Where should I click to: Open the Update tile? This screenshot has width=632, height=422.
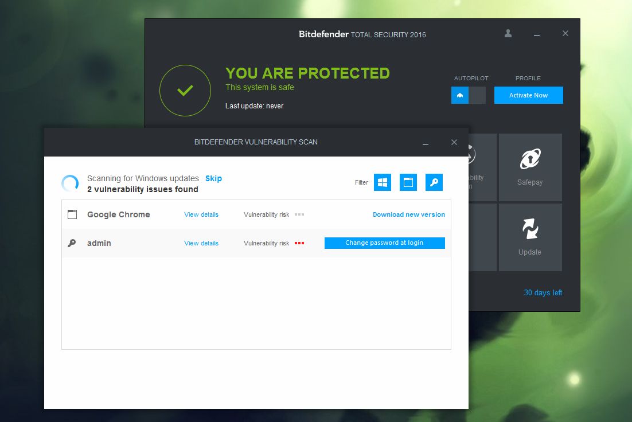click(530, 237)
